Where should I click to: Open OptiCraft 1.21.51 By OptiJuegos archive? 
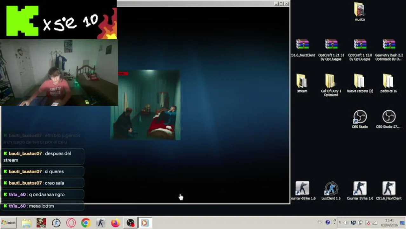tap(331, 50)
